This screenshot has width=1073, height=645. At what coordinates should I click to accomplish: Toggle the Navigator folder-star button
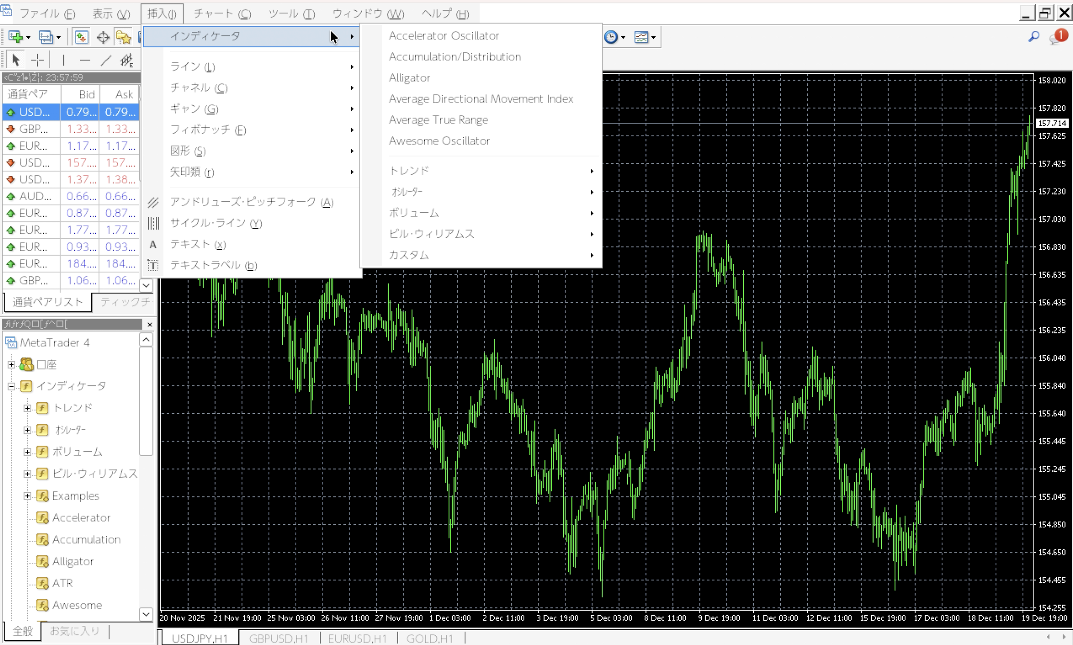(124, 37)
